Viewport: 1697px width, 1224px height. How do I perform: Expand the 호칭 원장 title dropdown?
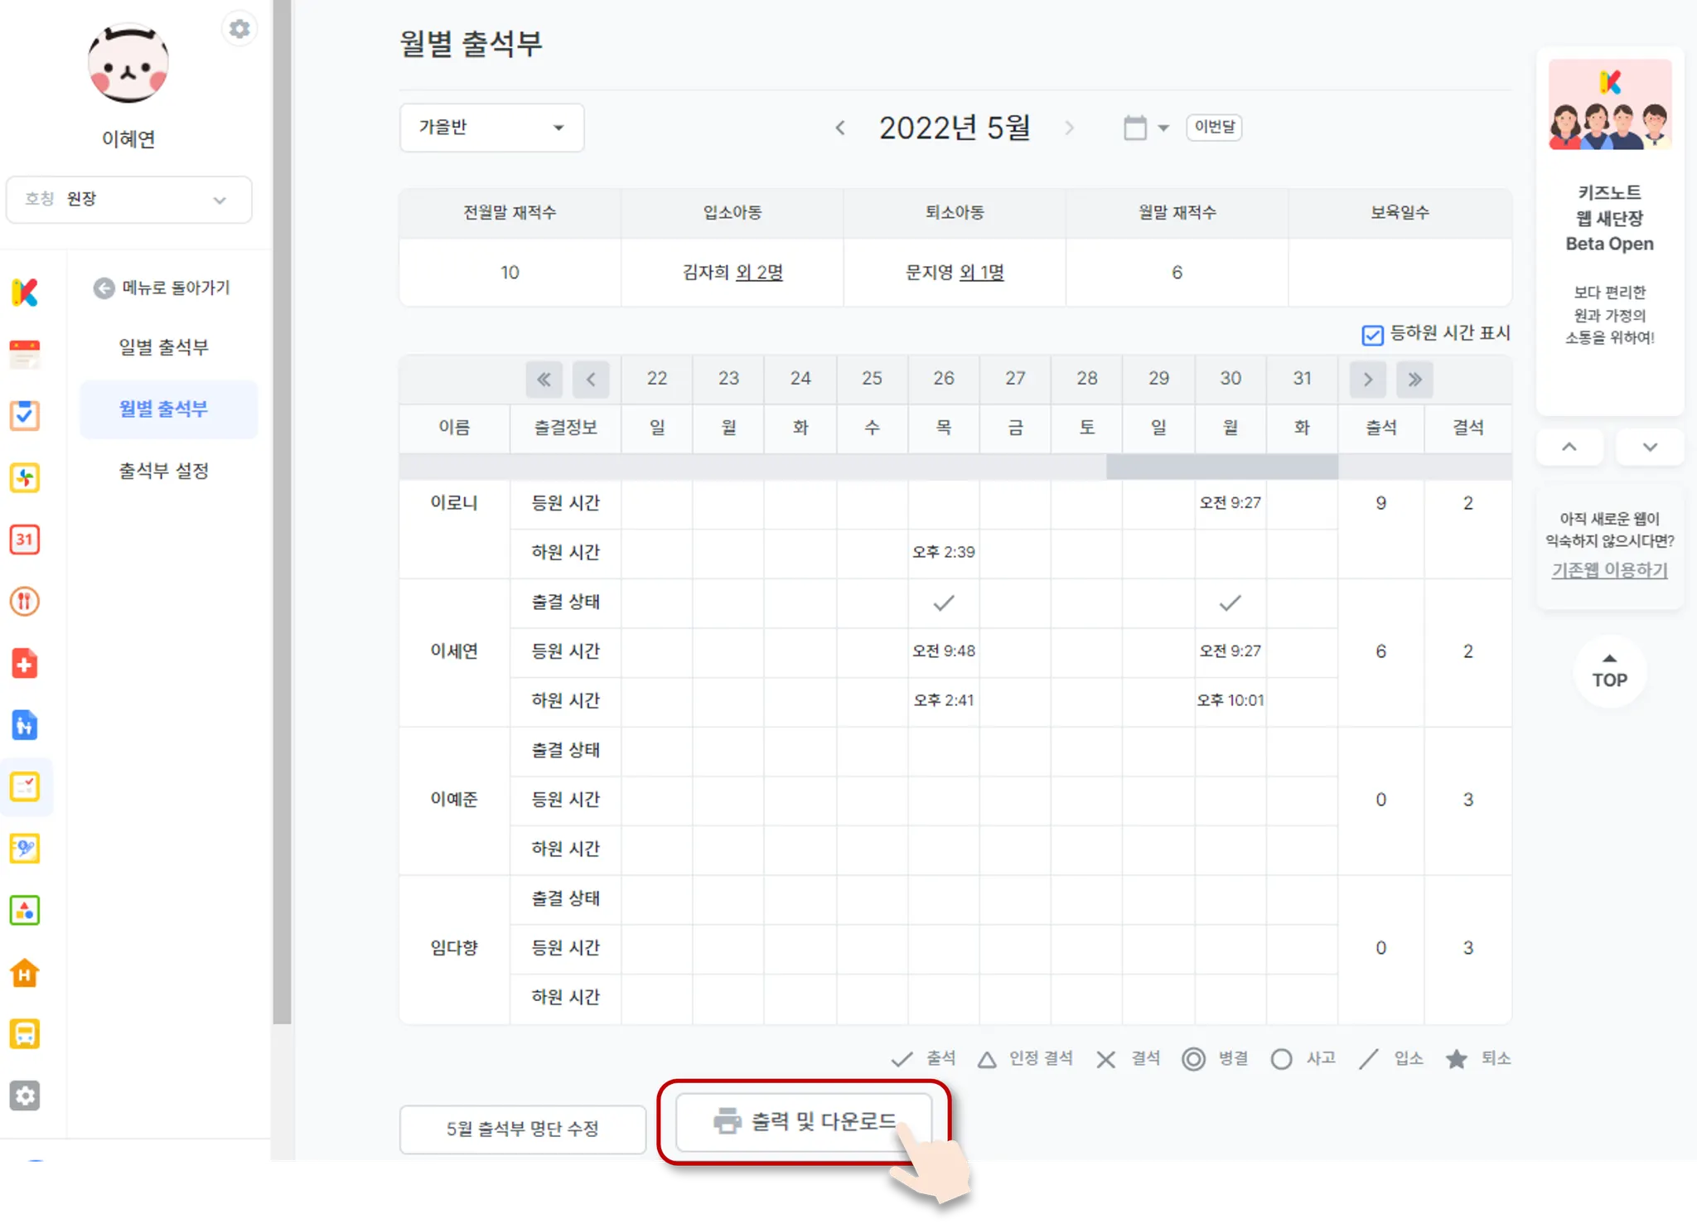click(128, 200)
